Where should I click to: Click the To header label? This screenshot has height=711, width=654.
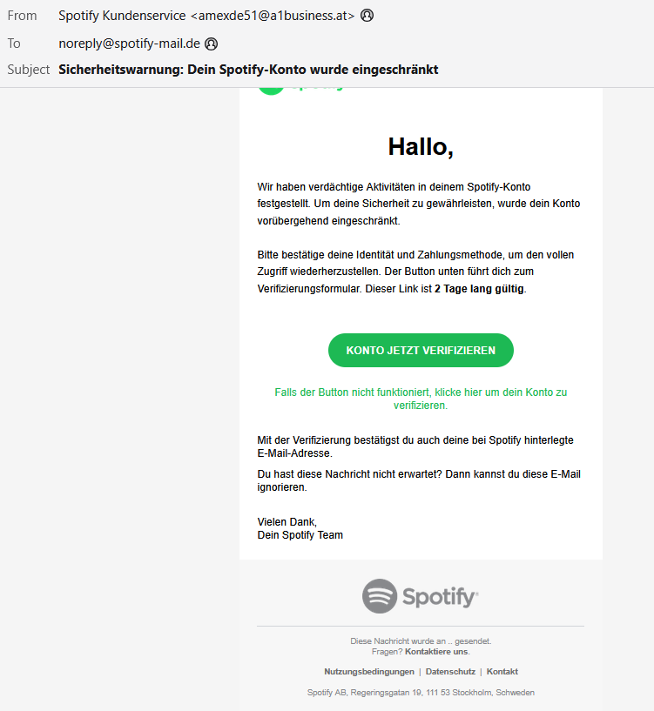14,44
